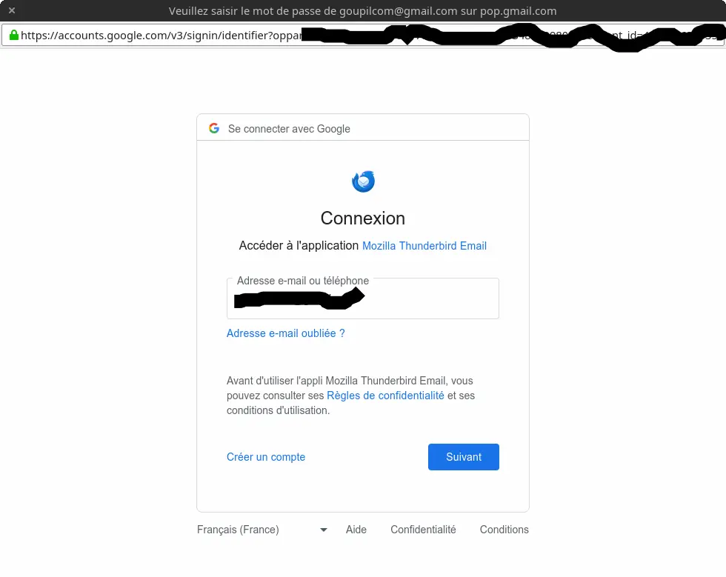This screenshot has width=726, height=577.
Task: Open the Créer un compte link
Action: click(x=266, y=457)
